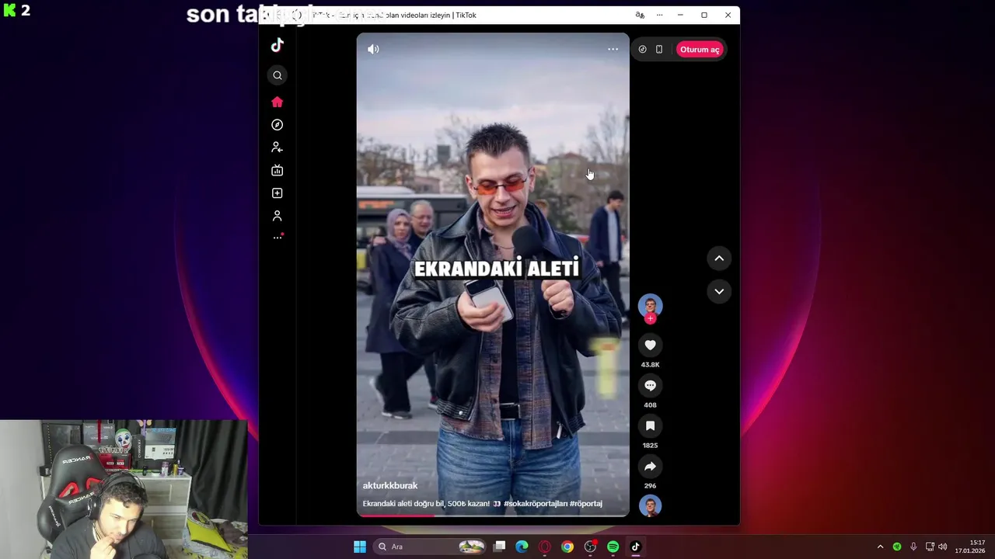Open the Explore compass icon
This screenshot has height=559, width=995.
pyautogui.click(x=278, y=125)
